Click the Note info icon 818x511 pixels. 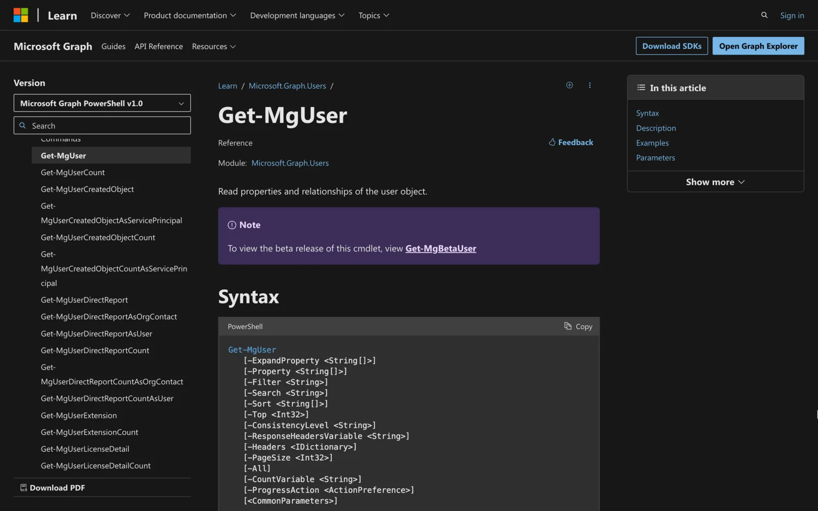(x=232, y=225)
